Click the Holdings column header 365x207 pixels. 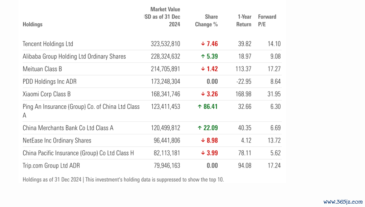[x=32, y=24]
